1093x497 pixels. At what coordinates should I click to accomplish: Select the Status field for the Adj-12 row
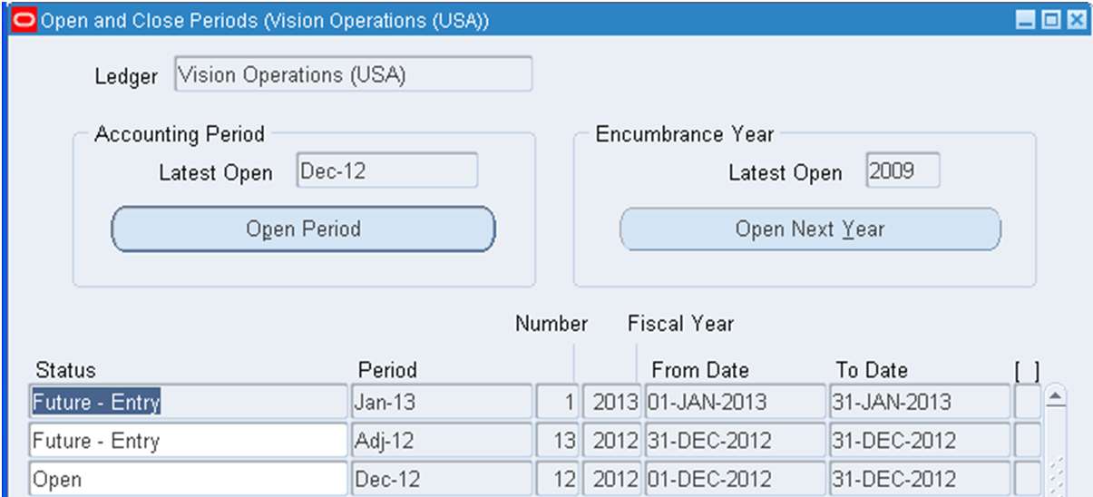click(x=188, y=442)
